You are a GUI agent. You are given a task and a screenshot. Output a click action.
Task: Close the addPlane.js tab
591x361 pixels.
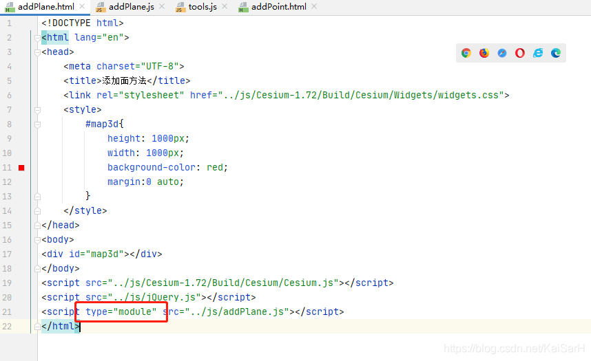(x=162, y=6)
